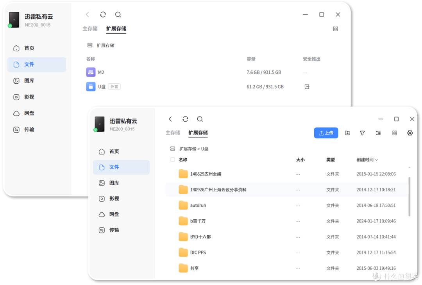Switch to 主存储 tab in rear window
This screenshot has width=422, height=285.
(x=90, y=29)
